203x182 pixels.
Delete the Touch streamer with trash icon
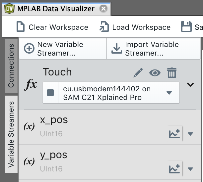click(x=171, y=73)
